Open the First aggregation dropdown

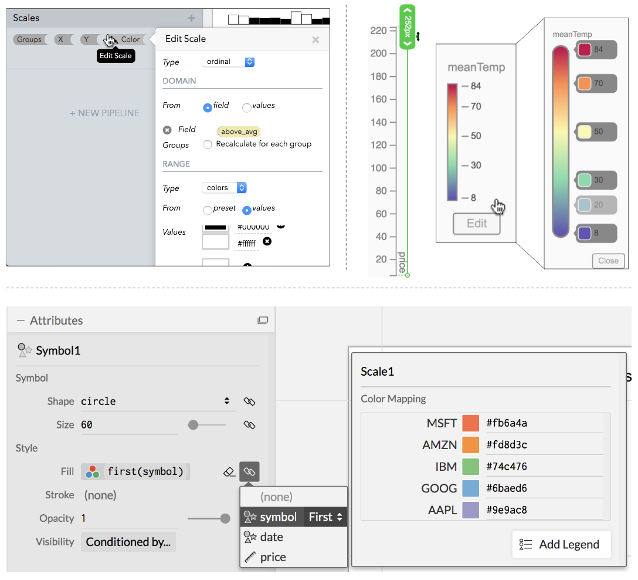click(x=325, y=517)
